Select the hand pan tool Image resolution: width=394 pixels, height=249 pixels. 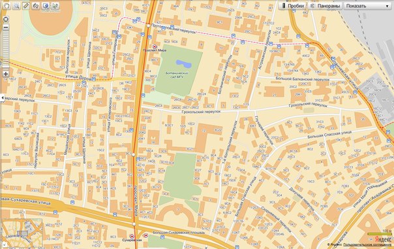click(7, 5)
